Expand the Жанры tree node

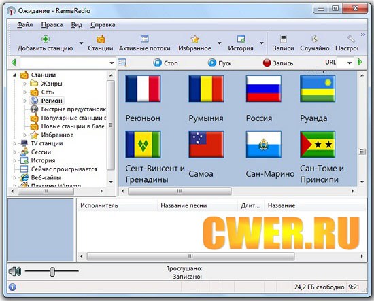(x=24, y=84)
